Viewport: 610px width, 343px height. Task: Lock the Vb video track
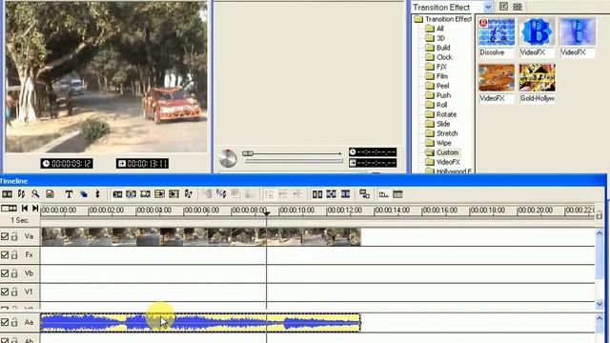coord(14,273)
